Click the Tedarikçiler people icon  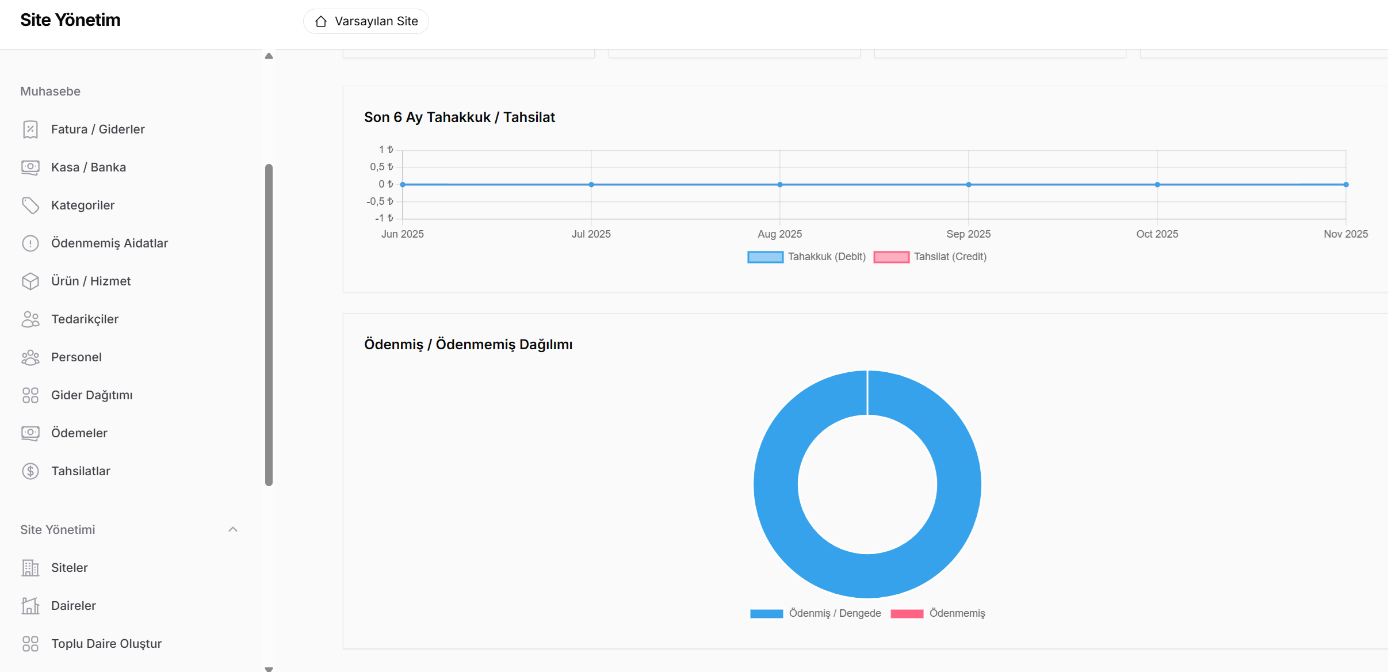point(30,319)
